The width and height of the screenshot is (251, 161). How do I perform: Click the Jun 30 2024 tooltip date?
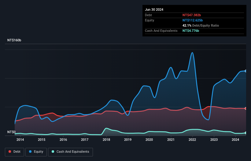pyautogui.click(x=154, y=9)
